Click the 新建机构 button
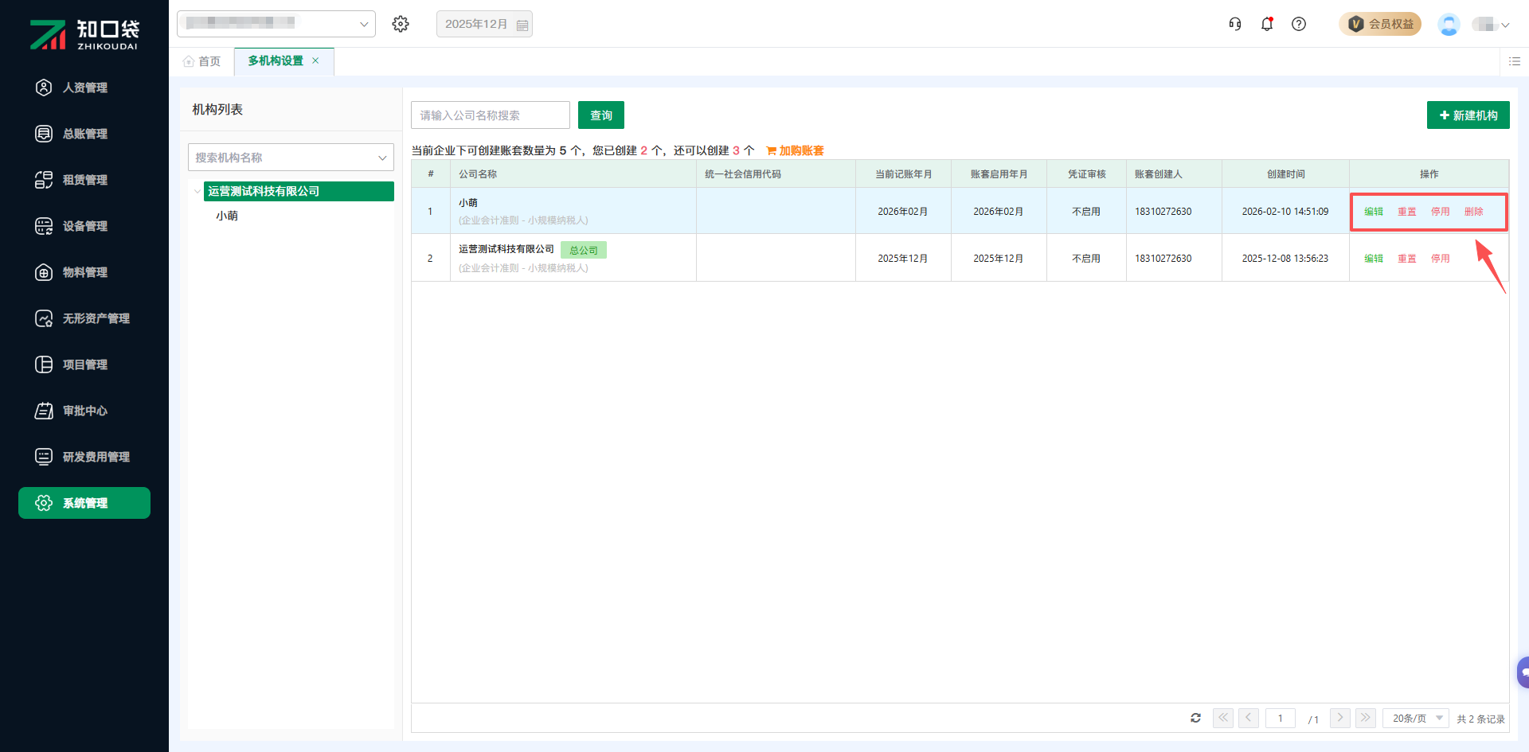Screen dimensions: 1529x752 pyautogui.click(x=1468, y=115)
